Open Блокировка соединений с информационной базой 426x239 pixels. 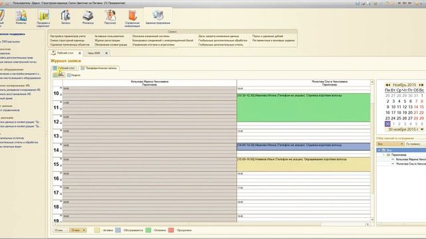pyautogui.click(x=162, y=40)
